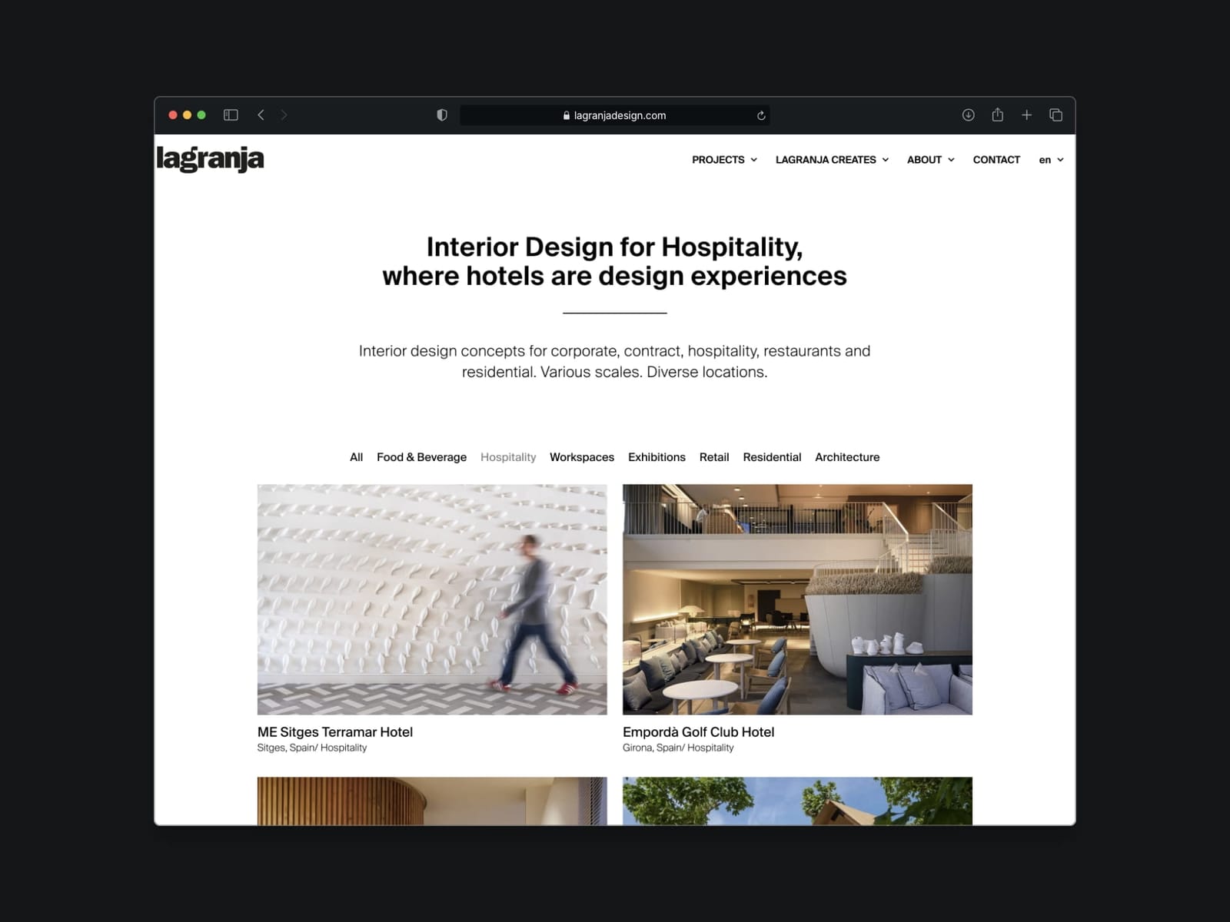Viewport: 1230px width, 922px height.
Task: Open Empordà Golf Club Hotel title link
Action: tap(698, 732)
